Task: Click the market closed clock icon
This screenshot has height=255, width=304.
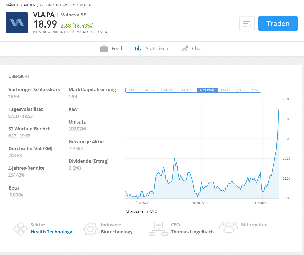Action: click(74, 32)
